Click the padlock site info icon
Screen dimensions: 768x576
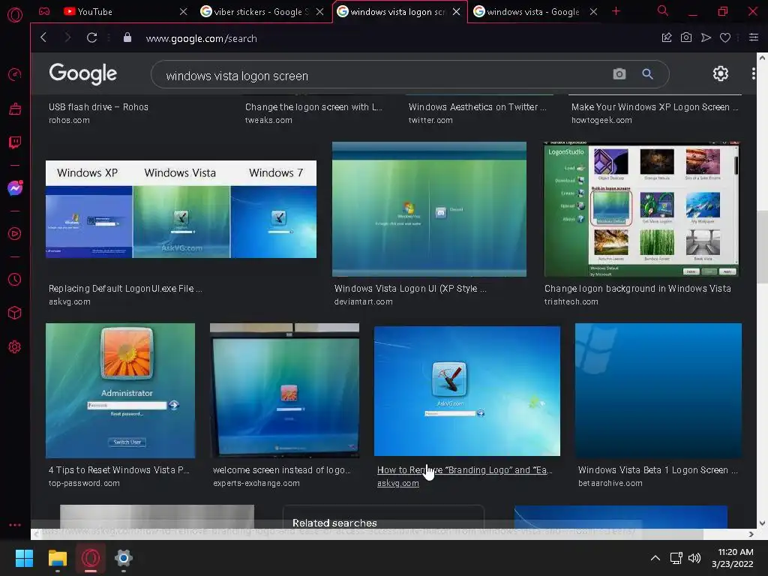pos(127,37)
